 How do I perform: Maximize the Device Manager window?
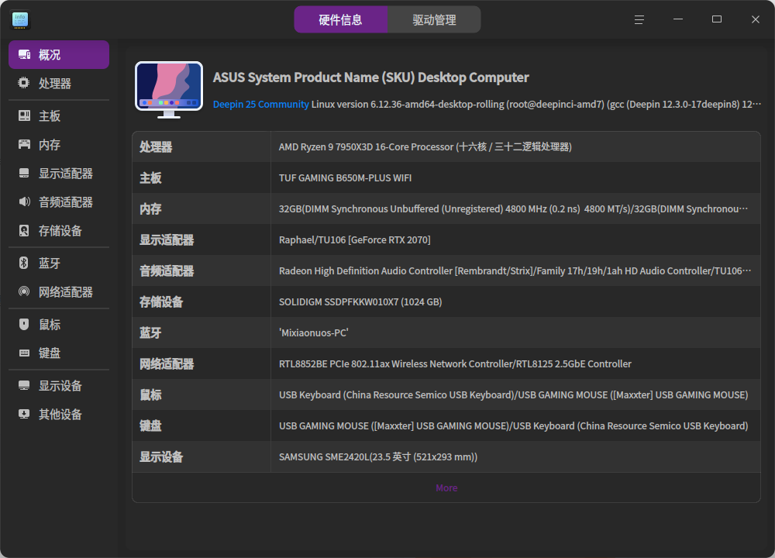click(x=717, y=19)
